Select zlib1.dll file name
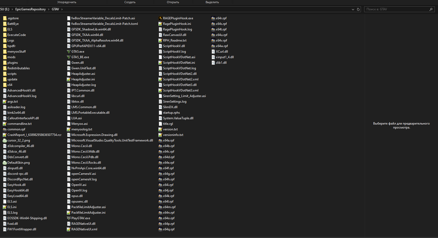Image resolution: width=438 pixels, height=238 pixels. 221,62
